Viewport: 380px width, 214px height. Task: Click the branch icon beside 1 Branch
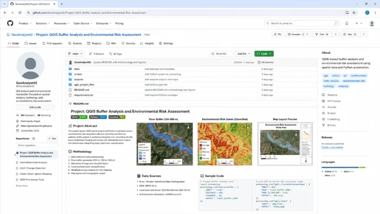(x=91, y=54)
